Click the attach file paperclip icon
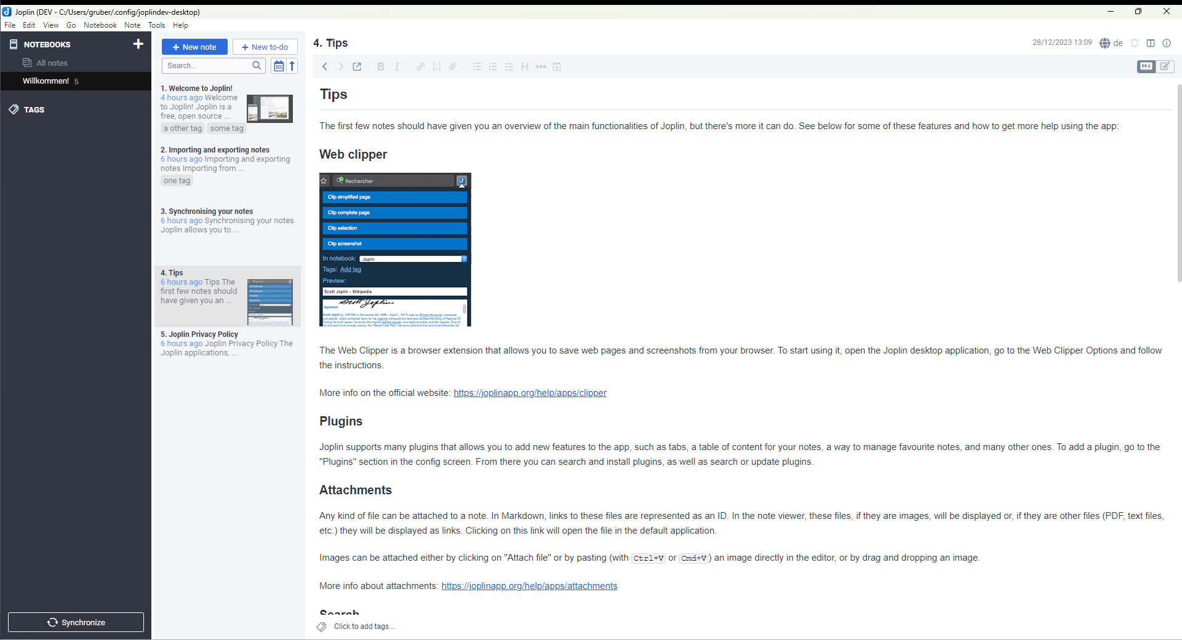Image resolution: width=1182 pixels, height=640 pixels. pyautogui.click(x=453, y=66)
